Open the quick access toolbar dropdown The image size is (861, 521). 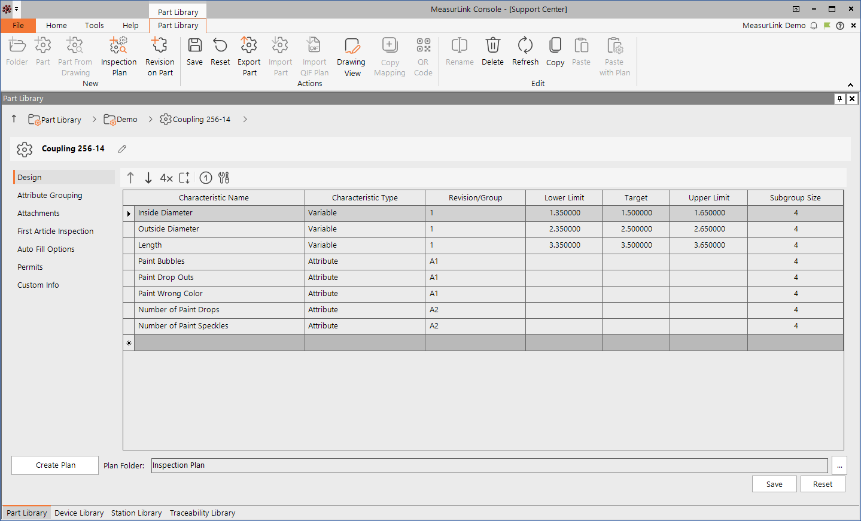coord(16,9)
